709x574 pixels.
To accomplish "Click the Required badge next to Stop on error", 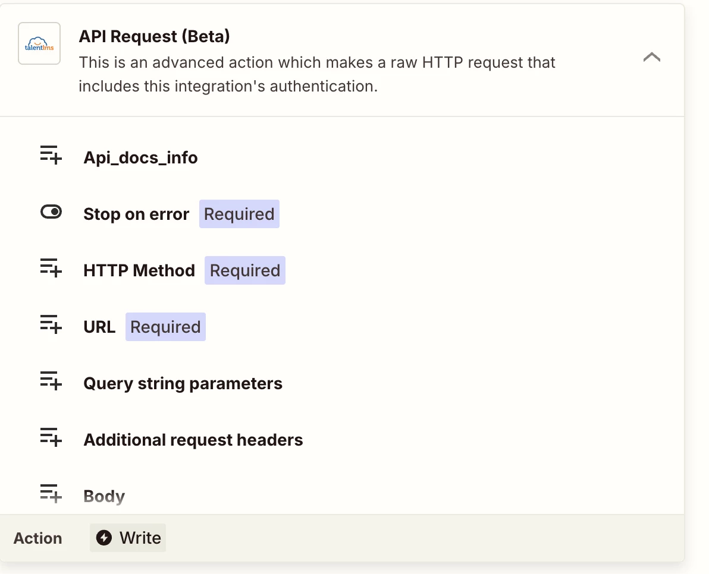I will point(239,214).
